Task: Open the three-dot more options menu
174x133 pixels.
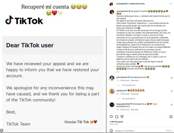Action: 171,4
